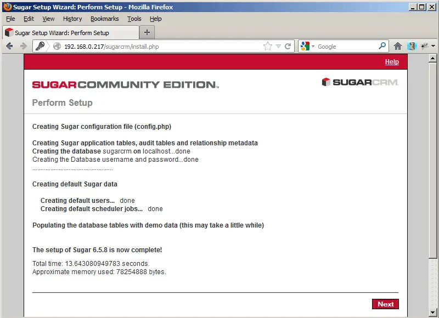This screenshot has height=318, width=439.
Task: Click the 'Total time' line
Action: pyautogui.click(x=91, y=264)
